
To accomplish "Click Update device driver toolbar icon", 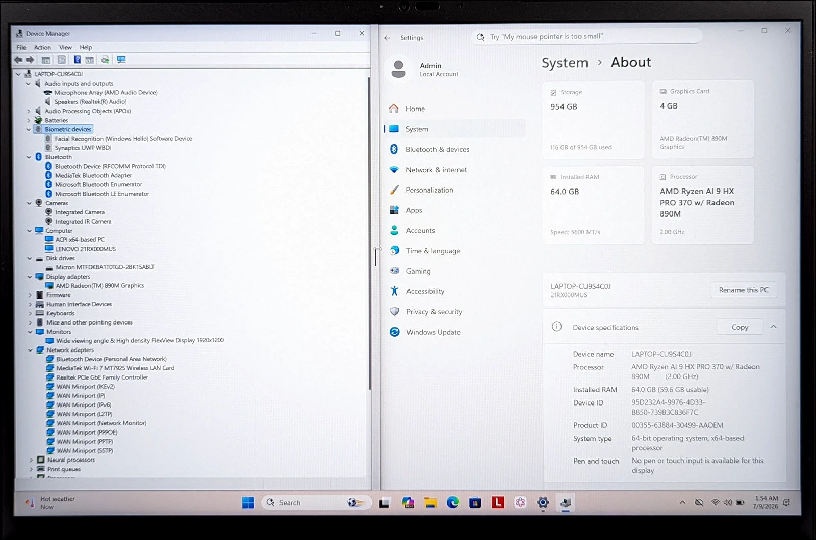I will 105,60.
